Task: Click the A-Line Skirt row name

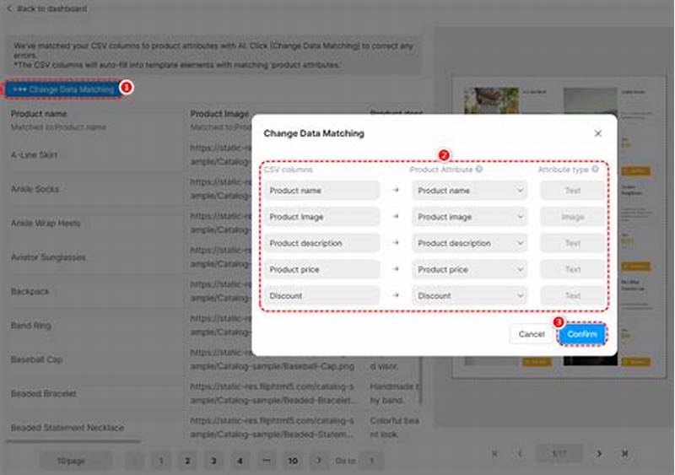Action: click(x=34, y=154)
